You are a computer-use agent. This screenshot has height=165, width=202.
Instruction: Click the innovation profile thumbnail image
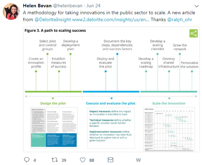[x=54, y=128]
